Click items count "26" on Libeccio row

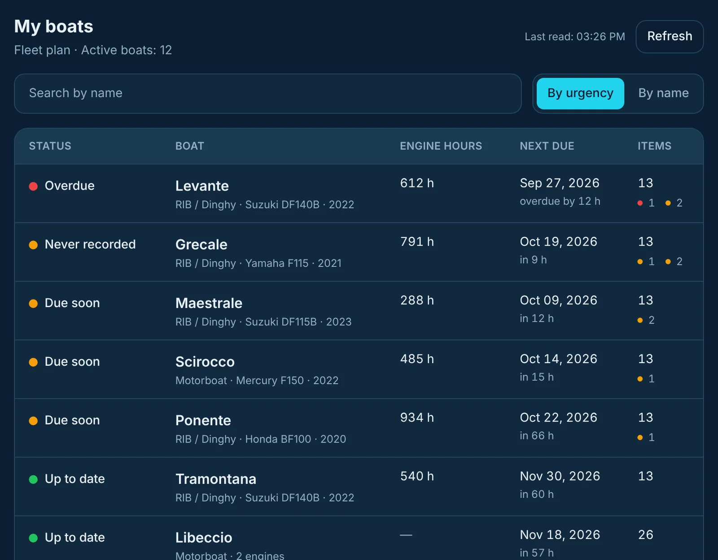pos(646,535)
